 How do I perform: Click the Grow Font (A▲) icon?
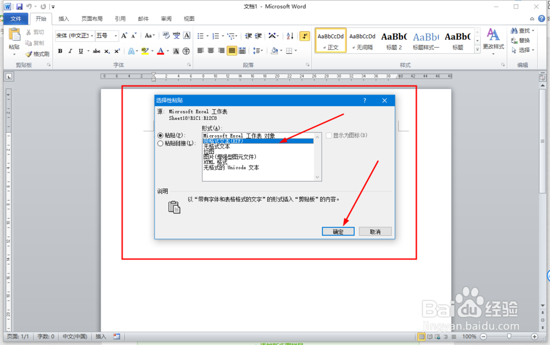(x=124, y=36)
